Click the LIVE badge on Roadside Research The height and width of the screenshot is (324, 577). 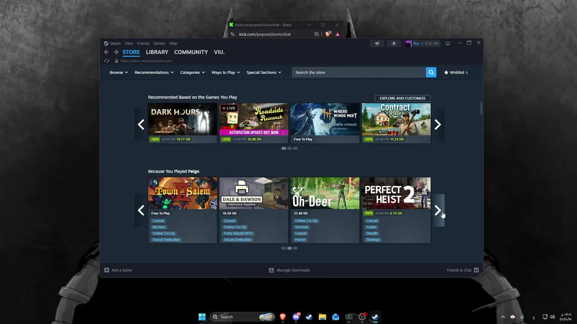click(229, 108)
